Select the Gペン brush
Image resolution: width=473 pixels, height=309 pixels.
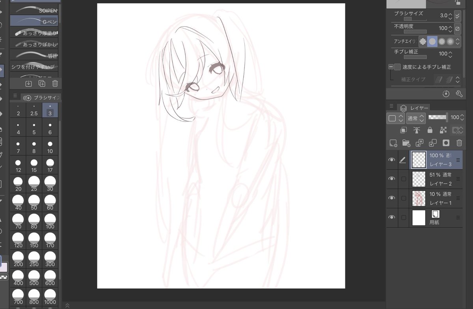(x=34, y=21)
